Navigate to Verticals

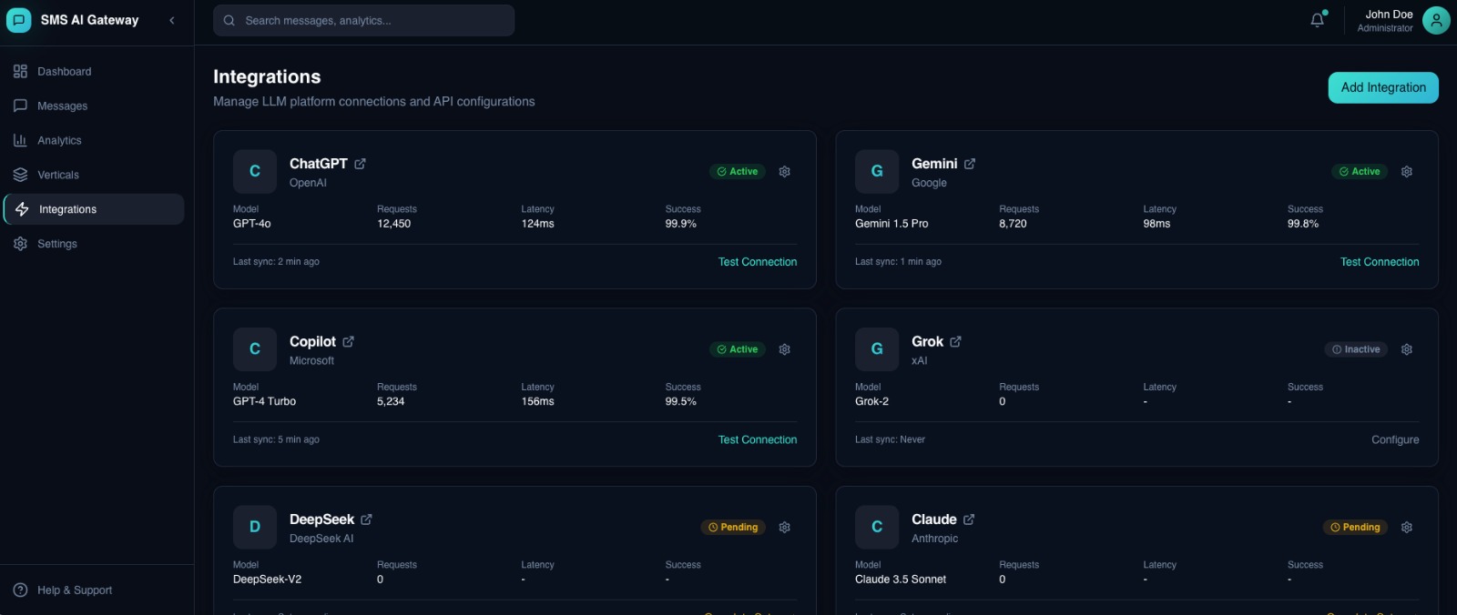(x=94, y=175)
